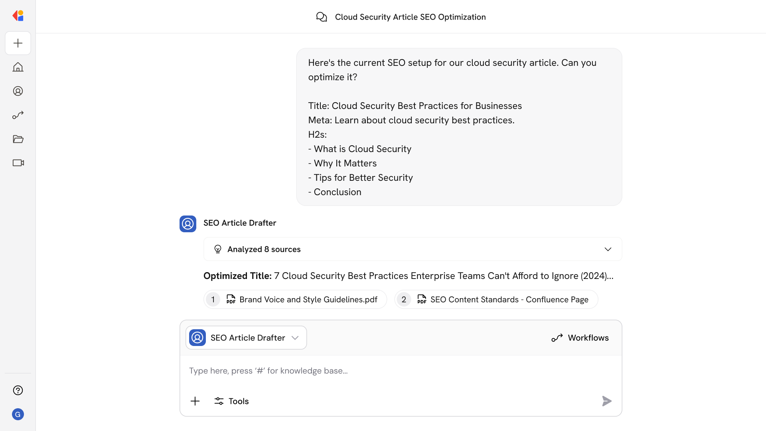The height and width of the screenshot is (431, 766).
Task: Open the help question mark icon
Action: coord(18,390)
